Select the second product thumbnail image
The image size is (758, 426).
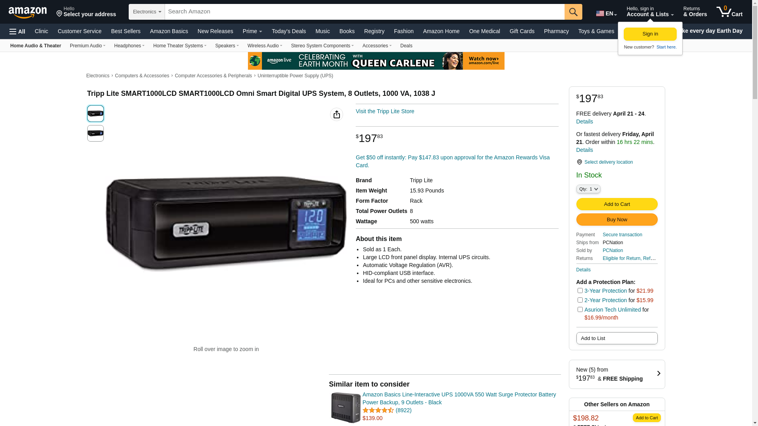pos(96,133)
